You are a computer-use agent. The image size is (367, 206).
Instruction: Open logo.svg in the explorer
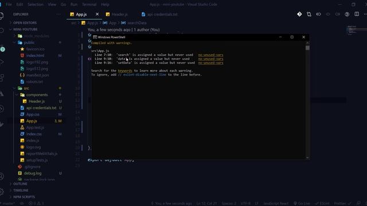click(x=33, y=147)
